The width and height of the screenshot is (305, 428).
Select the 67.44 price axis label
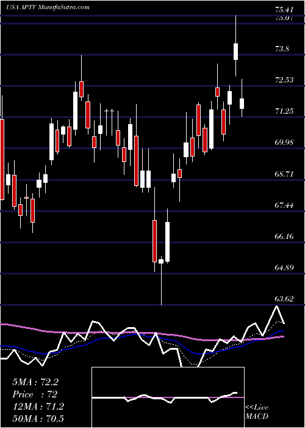tap(284, 205)
